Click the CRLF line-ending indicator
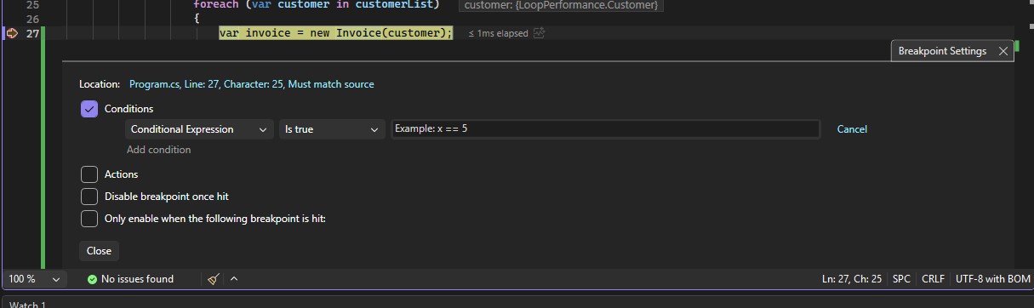This screenshot has height=308, width=1034. pyautogui.click(x=933, y=279)
